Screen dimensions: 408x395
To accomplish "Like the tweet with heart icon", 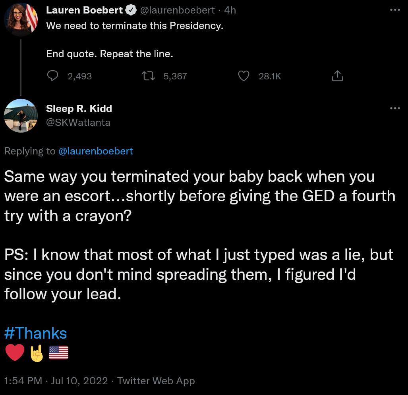I will pos(243,76).
